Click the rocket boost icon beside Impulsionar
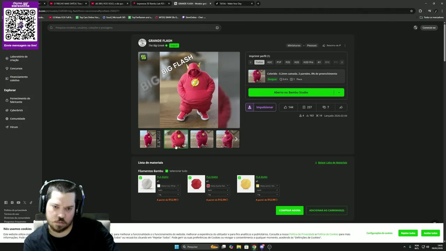446x251 pixels. (x=249, y=107)
